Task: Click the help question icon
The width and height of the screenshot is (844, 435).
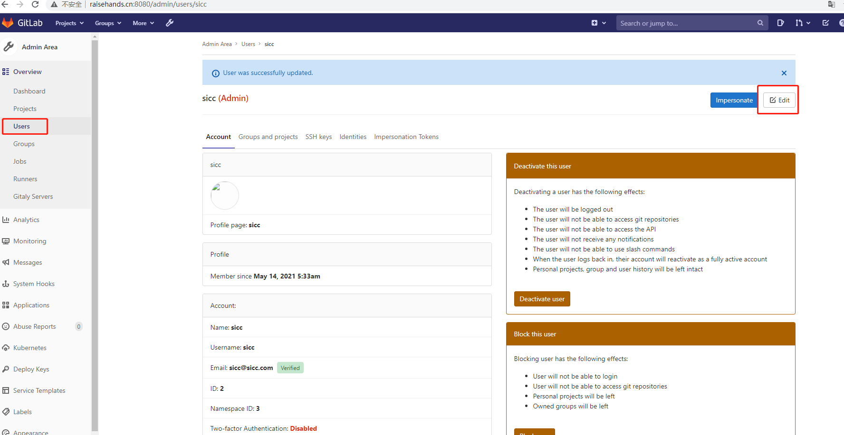Action: point(842,22)
